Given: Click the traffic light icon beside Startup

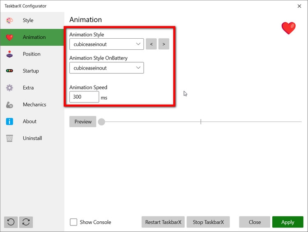Looking at the screenshot, I should tap(9, 71).
